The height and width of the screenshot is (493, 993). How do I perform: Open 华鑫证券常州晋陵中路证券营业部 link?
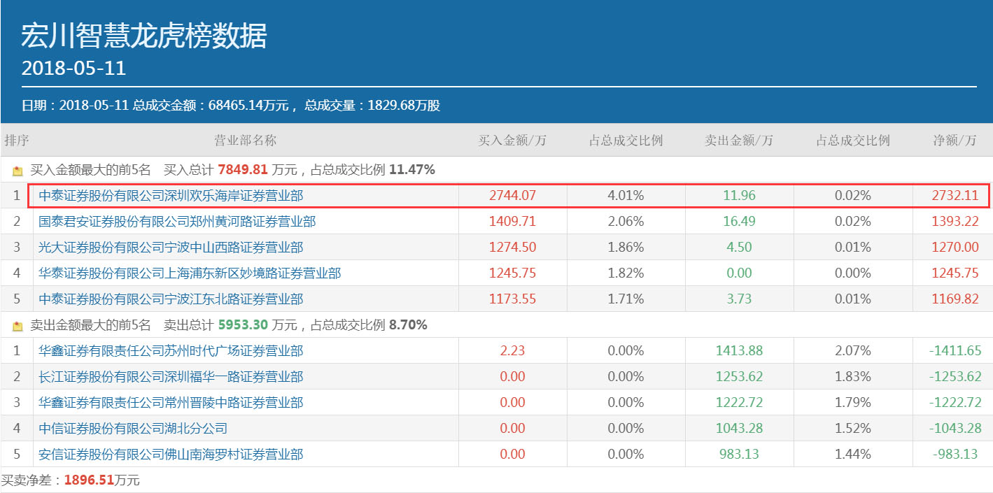171,403
